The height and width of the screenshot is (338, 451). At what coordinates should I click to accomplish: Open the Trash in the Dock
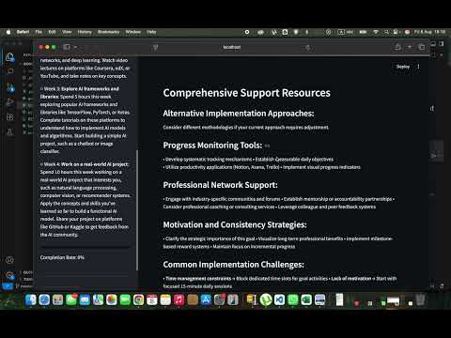[420, 300]
